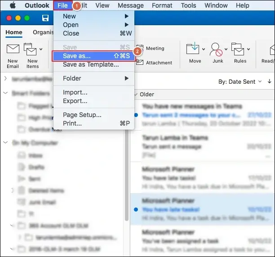Open the Rules dropdown arrow

[248, 49]
